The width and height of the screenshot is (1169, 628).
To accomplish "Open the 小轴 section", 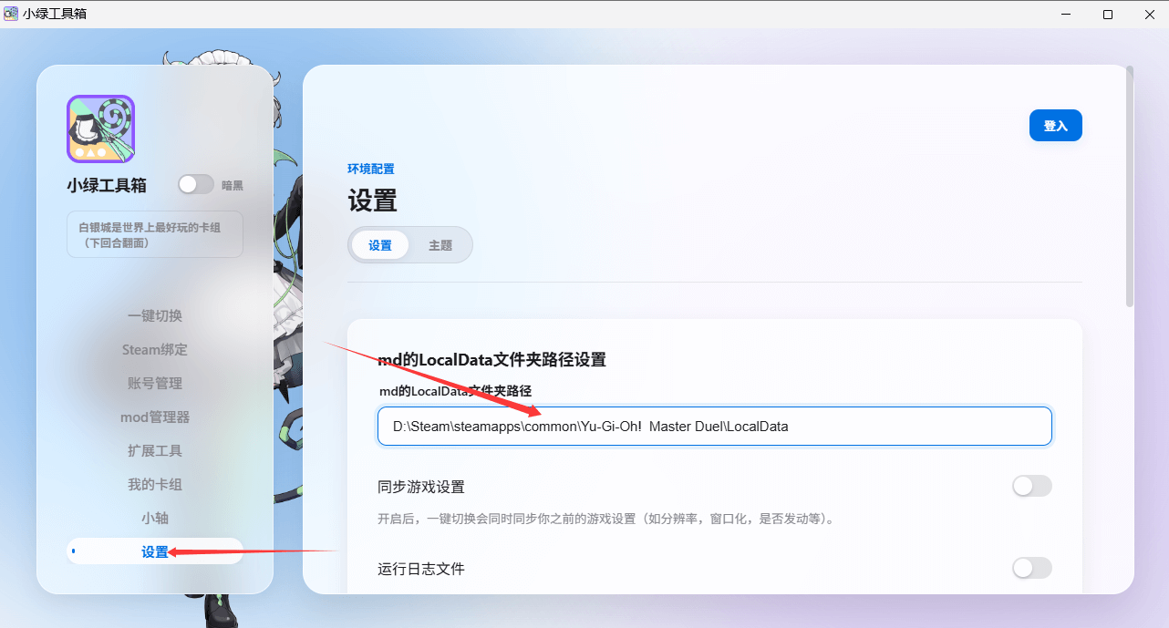I will [154, 518].
